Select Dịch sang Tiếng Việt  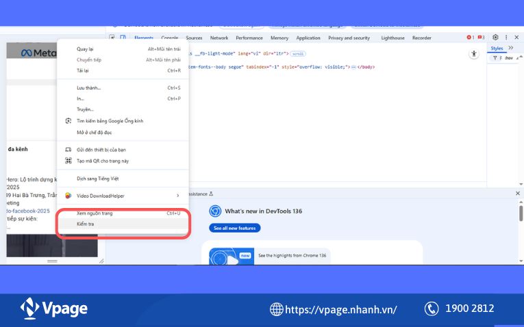pos(123,179)
